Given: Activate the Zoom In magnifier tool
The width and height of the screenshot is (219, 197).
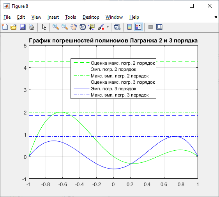Looking at the screenshot, I should pos(56,27).
